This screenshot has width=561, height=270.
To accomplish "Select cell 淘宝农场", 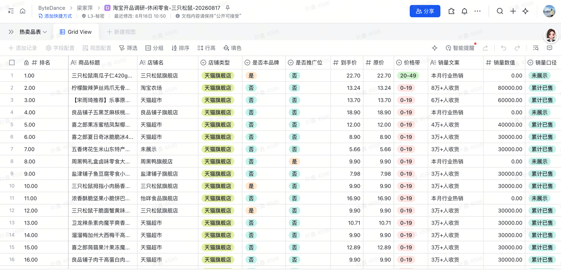I will click(168, 88).
